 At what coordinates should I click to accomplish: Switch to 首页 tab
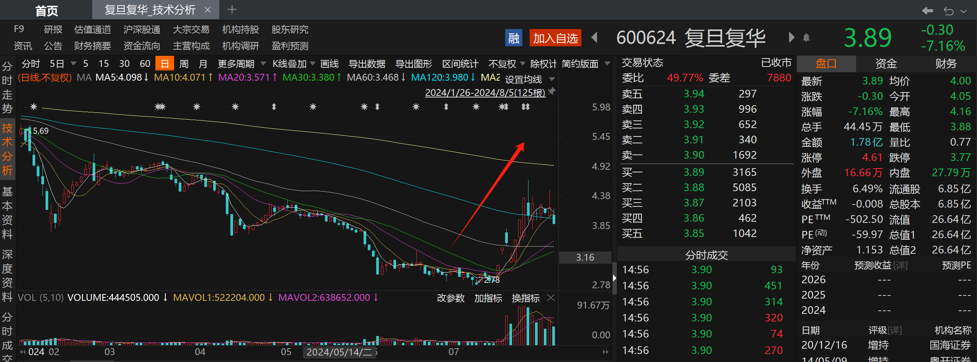[x=47, y=11]
